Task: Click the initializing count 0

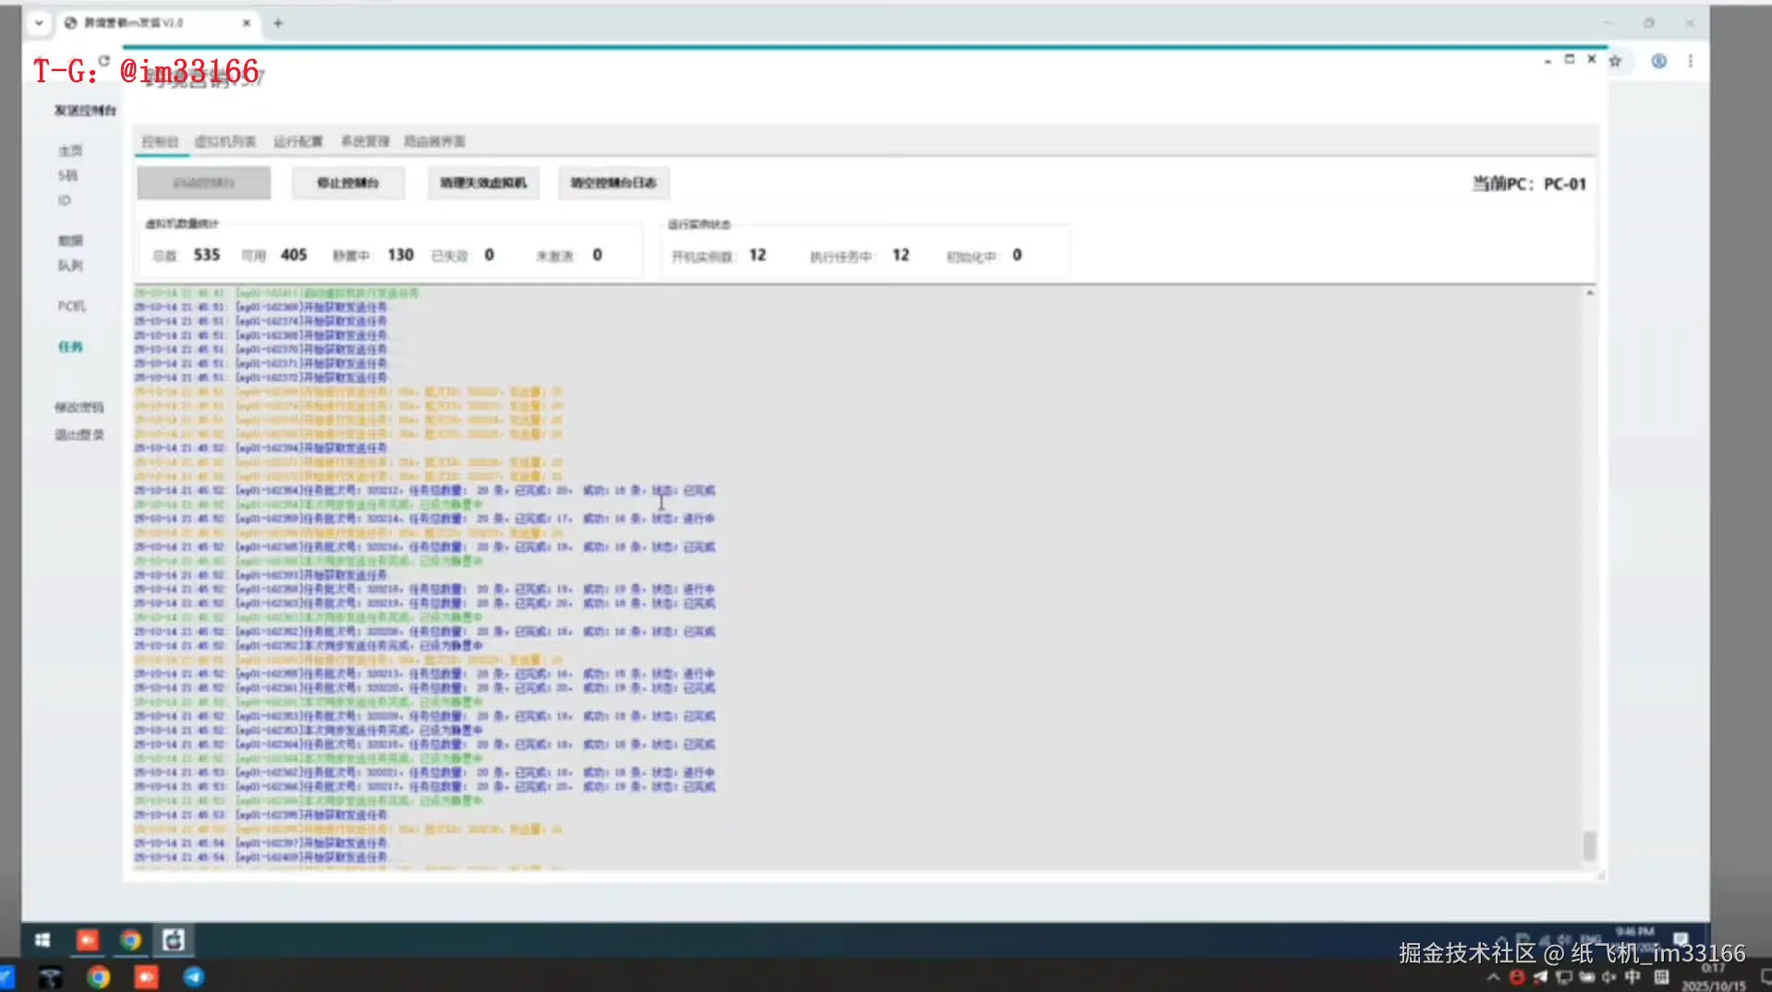Action: [1017, 255]
